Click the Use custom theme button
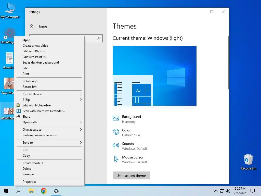The height and width of the screenshot is (196, 261). (x=131, y=176)
